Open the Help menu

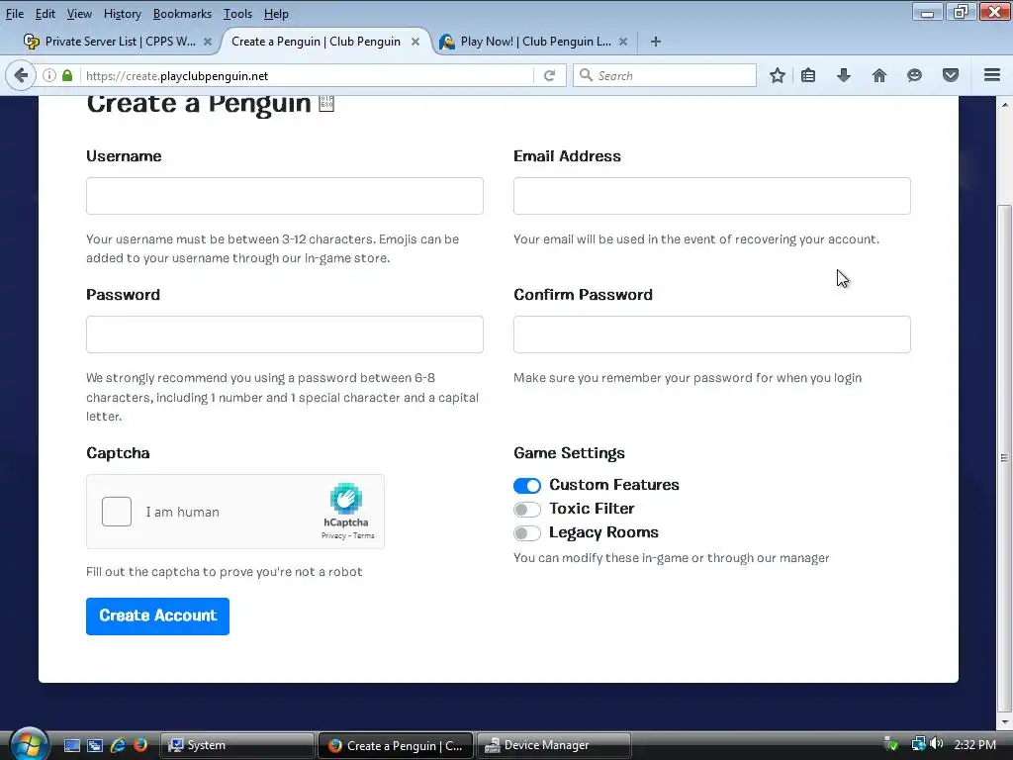coord(276,14)
